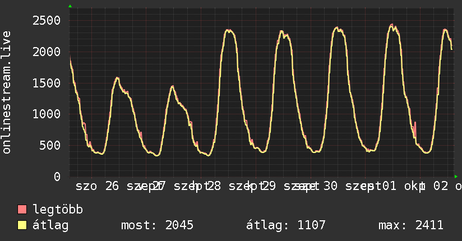The width and height of the screenshot is (462, 241).
Task: Click the yellow átlag legend swatch
Action: click(x=22, y=225)
